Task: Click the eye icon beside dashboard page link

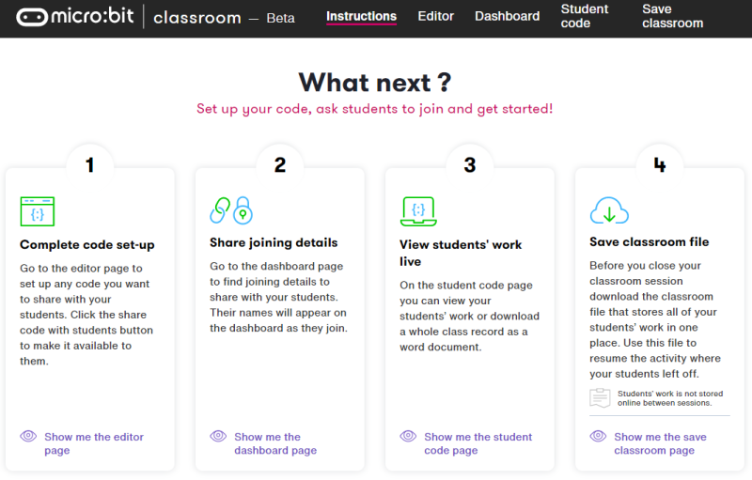Action: tap(218, 436)
